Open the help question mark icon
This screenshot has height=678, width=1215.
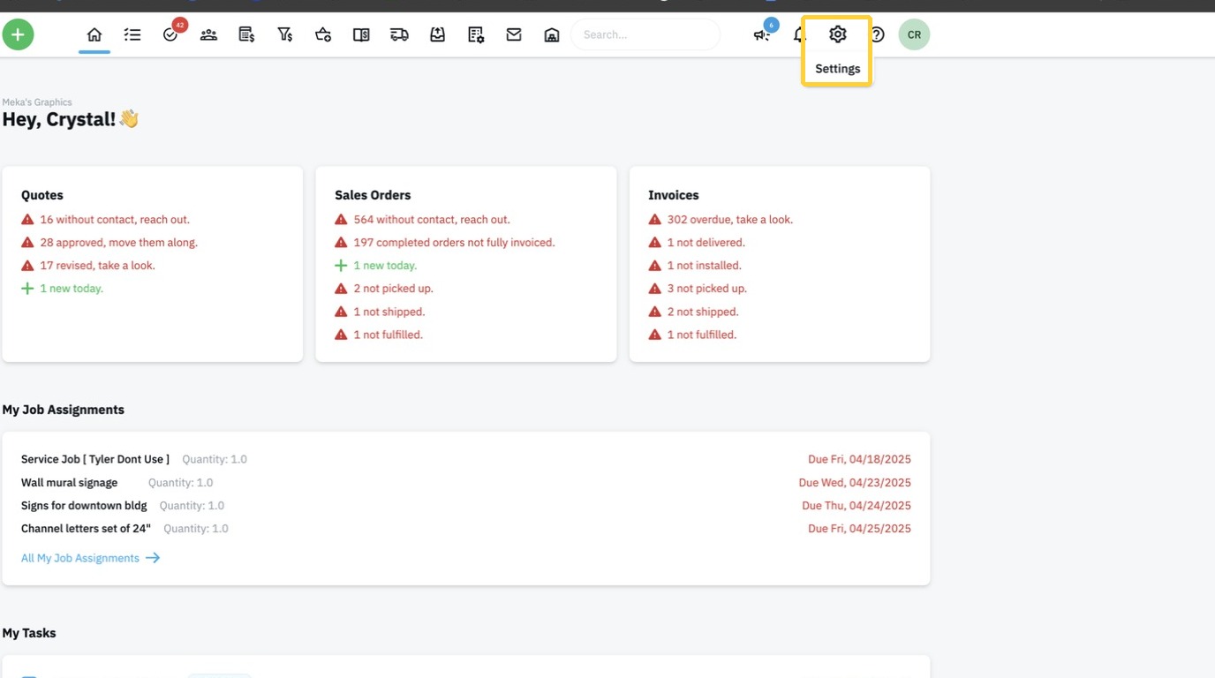[876, 34]
